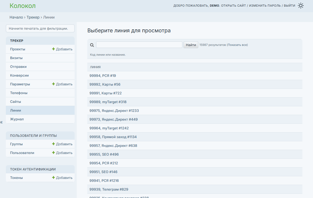Screen dimensions: 313x198
Task: Open the Трекер section heading
Action: point(16,41)
